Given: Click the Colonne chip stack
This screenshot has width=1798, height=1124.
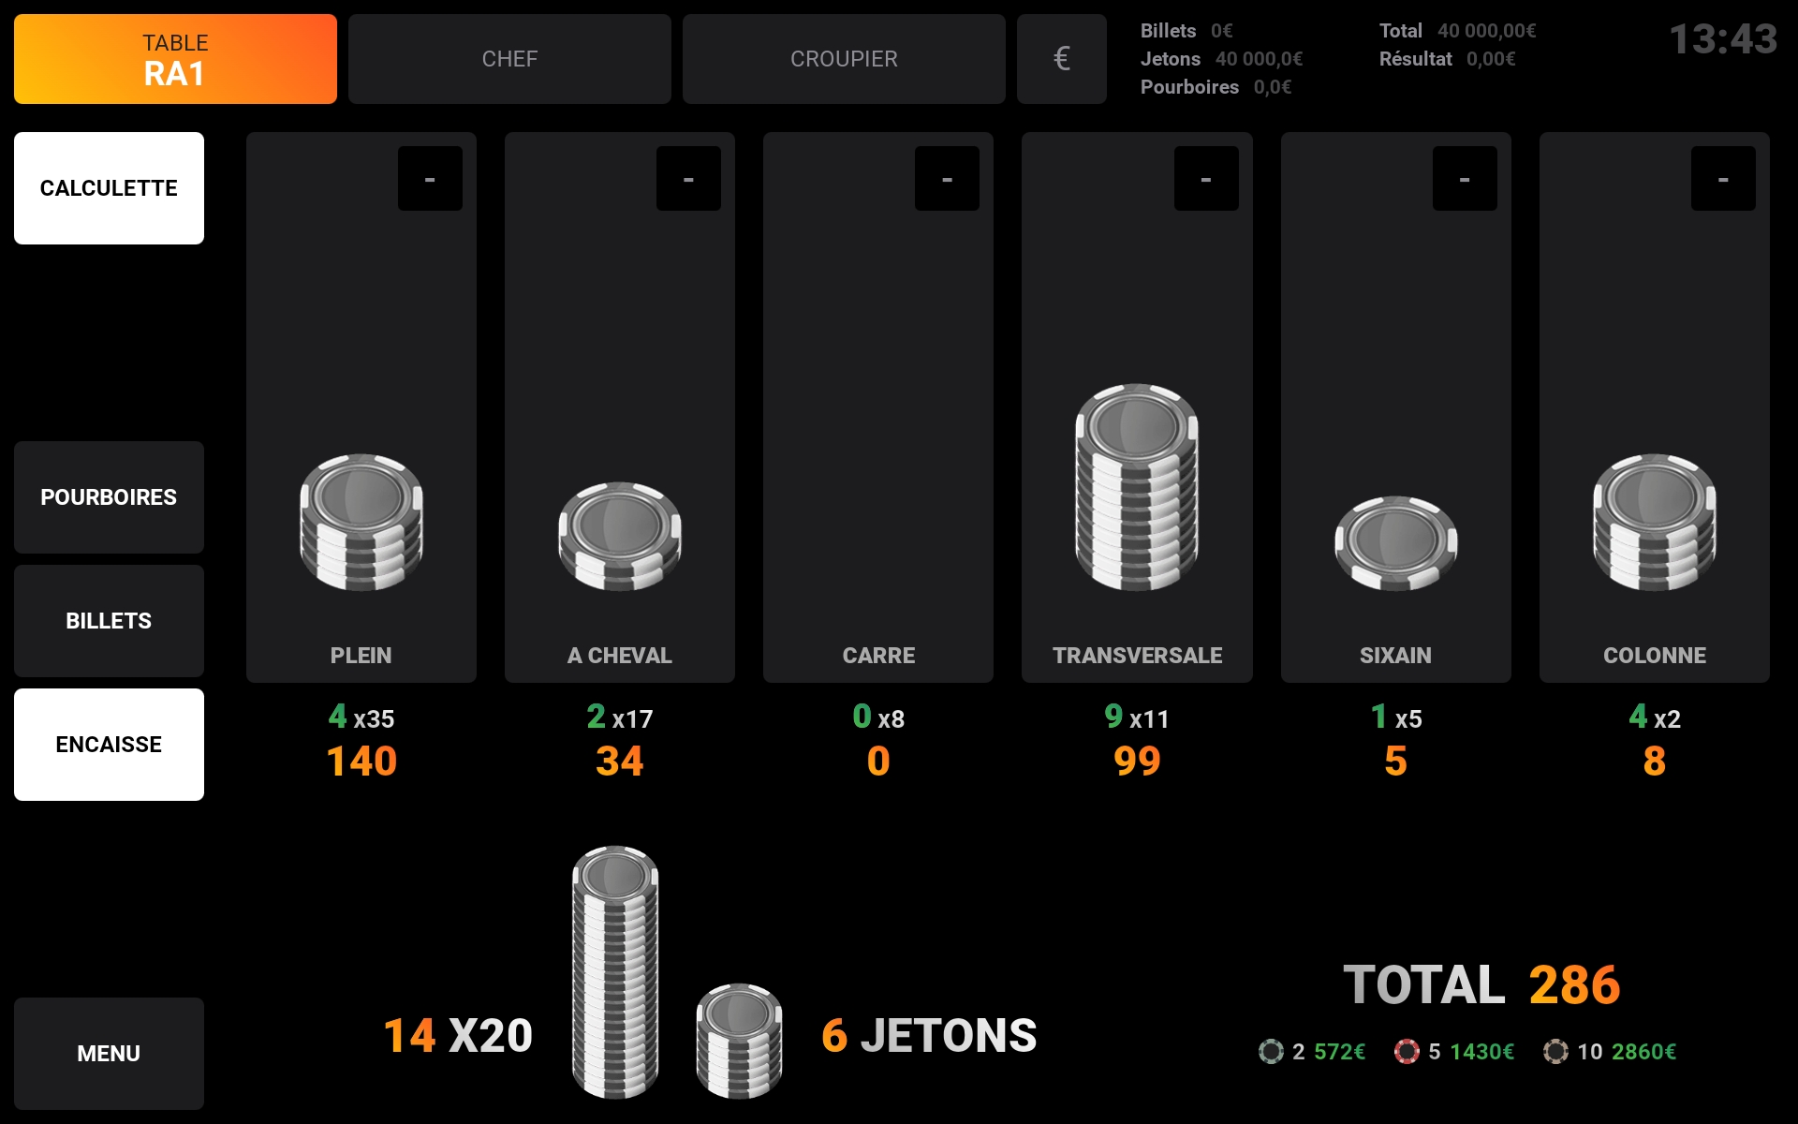Looking at the screenshot, I should [x=1654, y=523].
